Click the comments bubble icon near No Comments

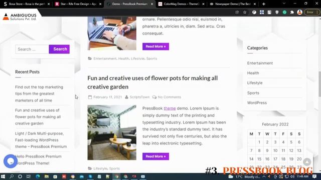(x=154, y=97)
